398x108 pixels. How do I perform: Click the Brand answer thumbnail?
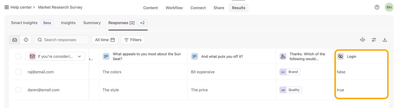tap(283, 72)
